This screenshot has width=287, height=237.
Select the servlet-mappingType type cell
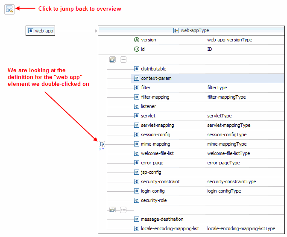pos(229,125)
